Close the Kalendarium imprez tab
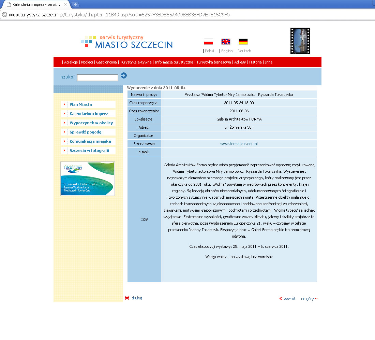Image resolution: width=375 pixels, height=340 pixels. click(65, 4)
